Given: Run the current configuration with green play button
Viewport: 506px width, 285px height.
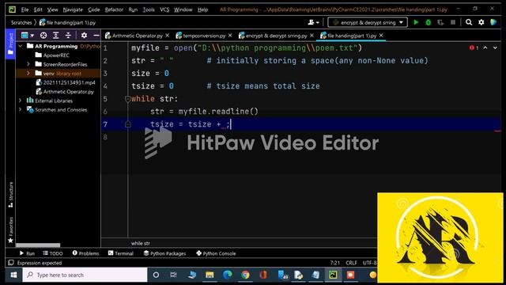Looking at the screenshot, I should point(416,22).
